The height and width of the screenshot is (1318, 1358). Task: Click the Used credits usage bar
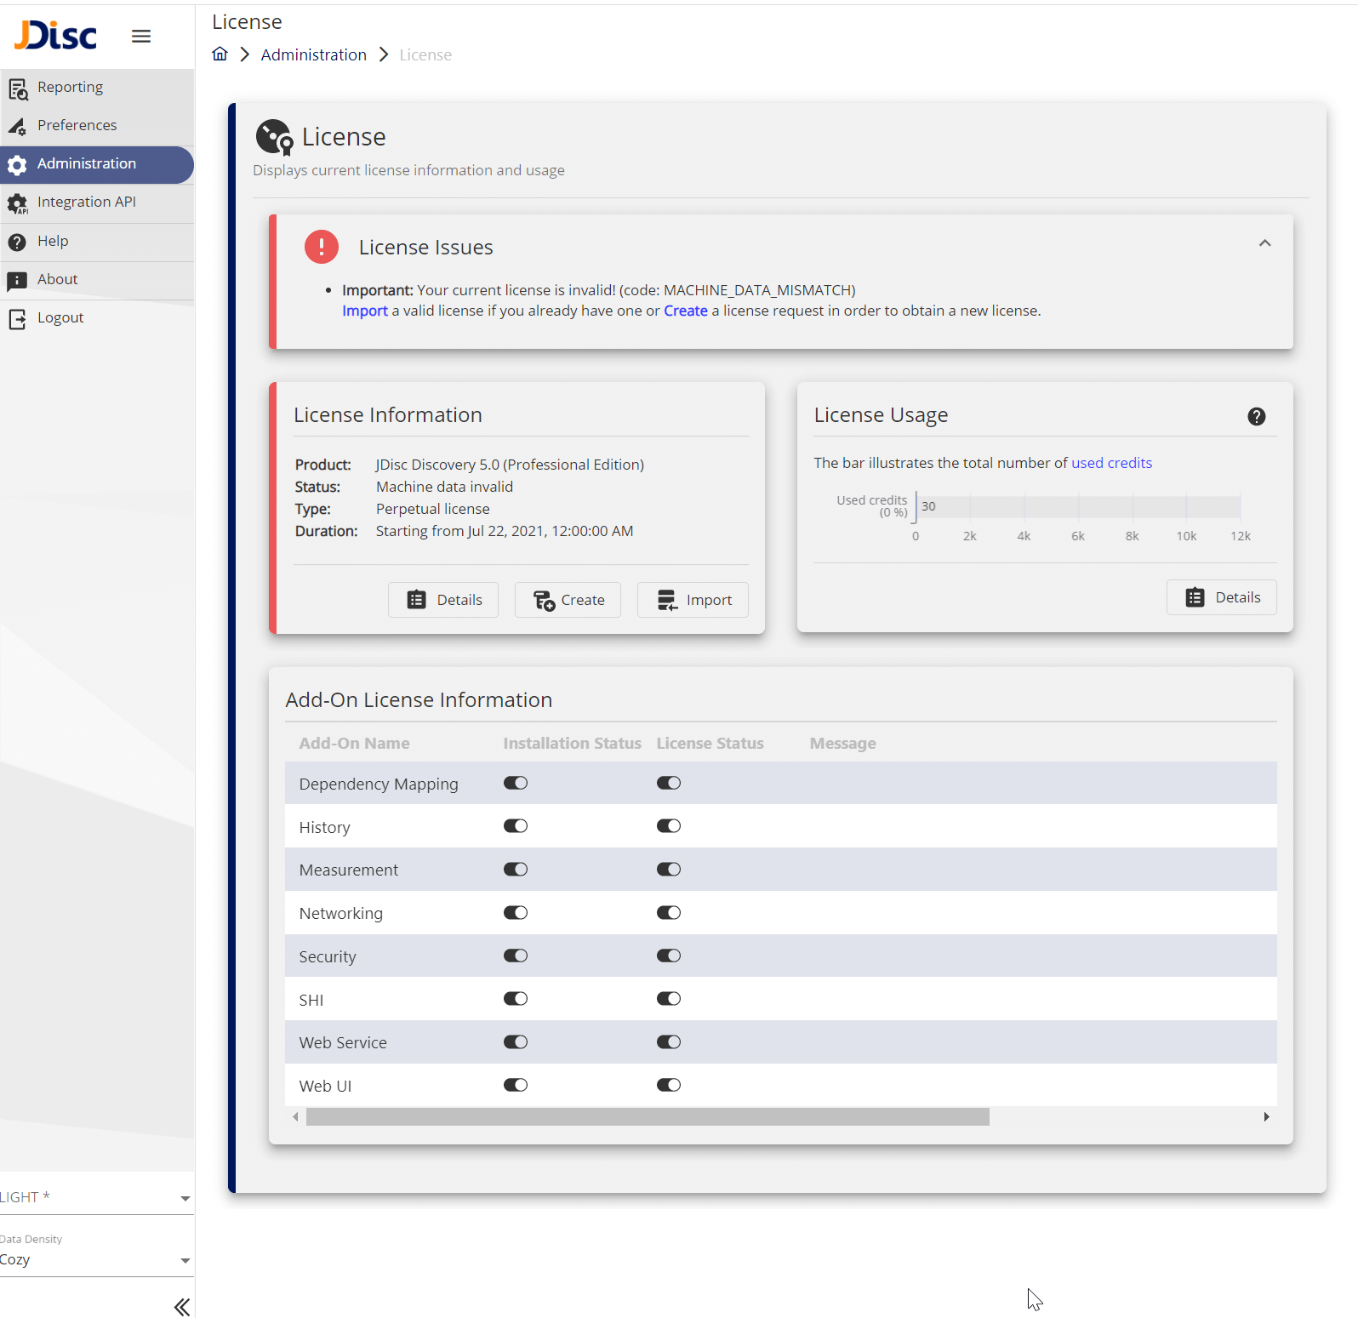tap(1078, 506)
